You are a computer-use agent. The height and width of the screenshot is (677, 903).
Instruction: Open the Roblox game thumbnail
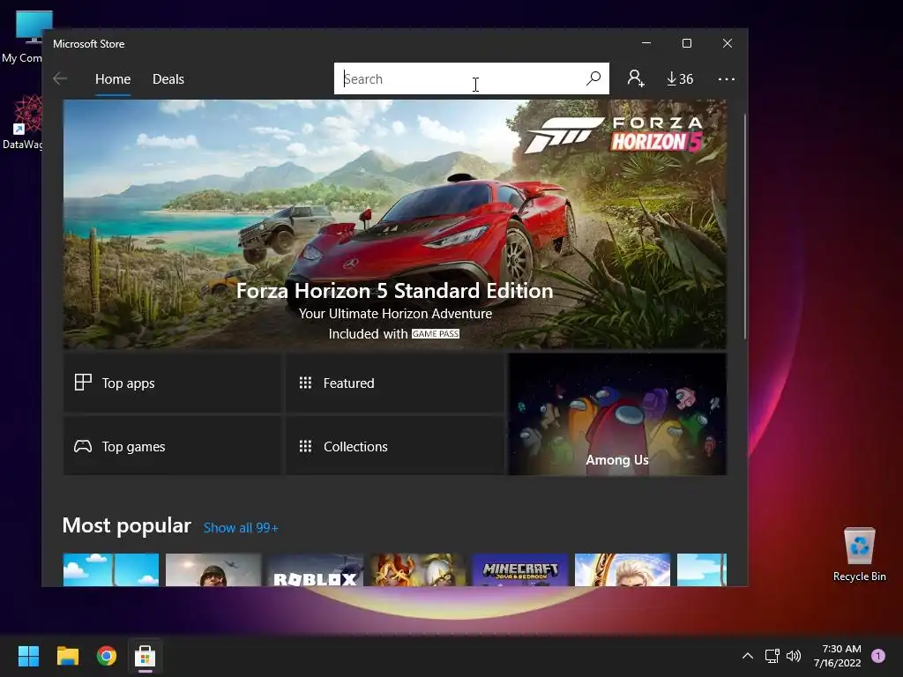point(316,570)
